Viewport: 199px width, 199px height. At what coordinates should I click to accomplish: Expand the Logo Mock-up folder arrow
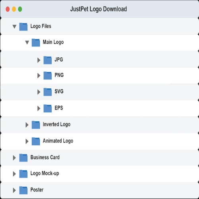pos(14,174)
